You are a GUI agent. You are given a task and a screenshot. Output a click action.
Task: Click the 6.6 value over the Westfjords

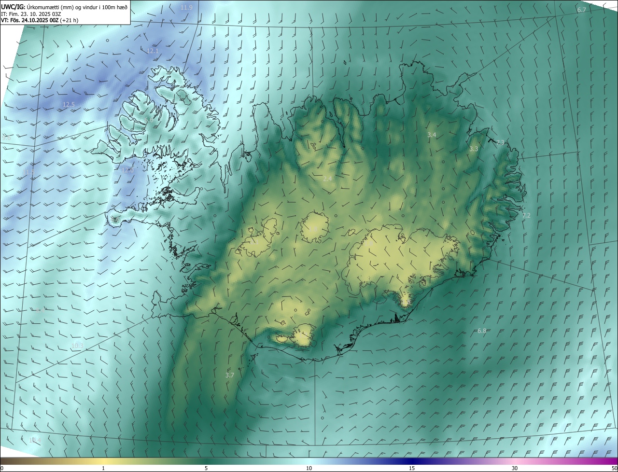coord(149,120)
